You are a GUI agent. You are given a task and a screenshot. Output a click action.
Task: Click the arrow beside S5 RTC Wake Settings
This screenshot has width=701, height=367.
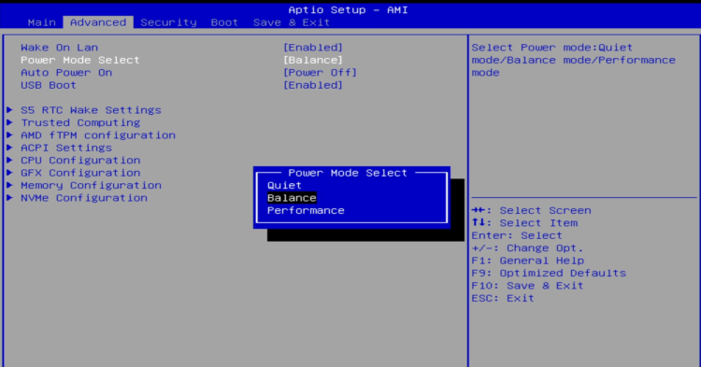tap(9, 110)
